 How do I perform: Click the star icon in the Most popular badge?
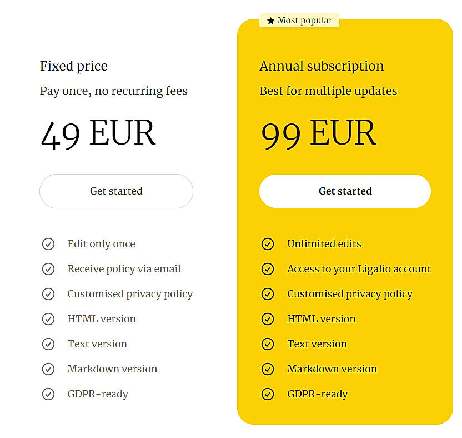270,20
